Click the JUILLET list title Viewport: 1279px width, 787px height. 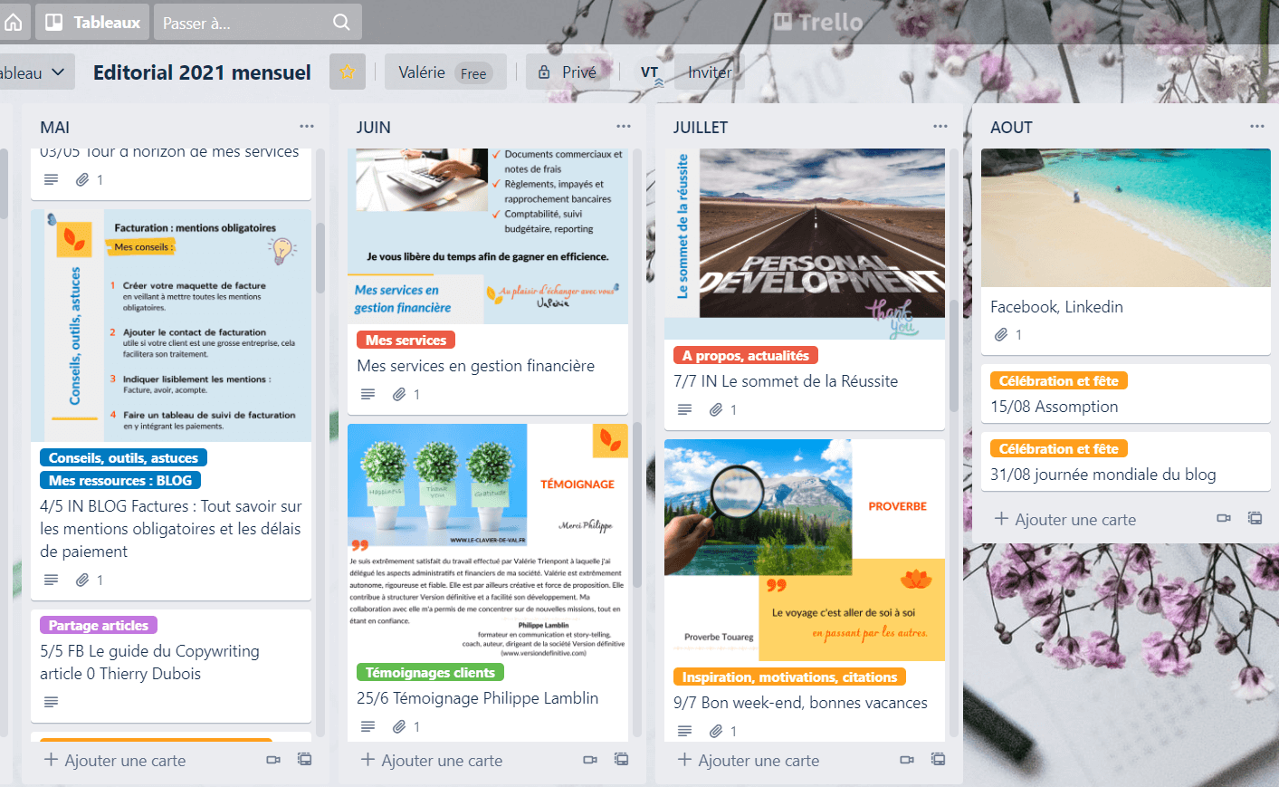(701, 128)
